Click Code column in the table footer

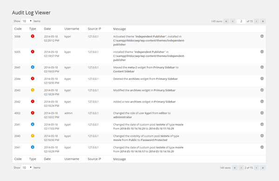click(18, 159)
